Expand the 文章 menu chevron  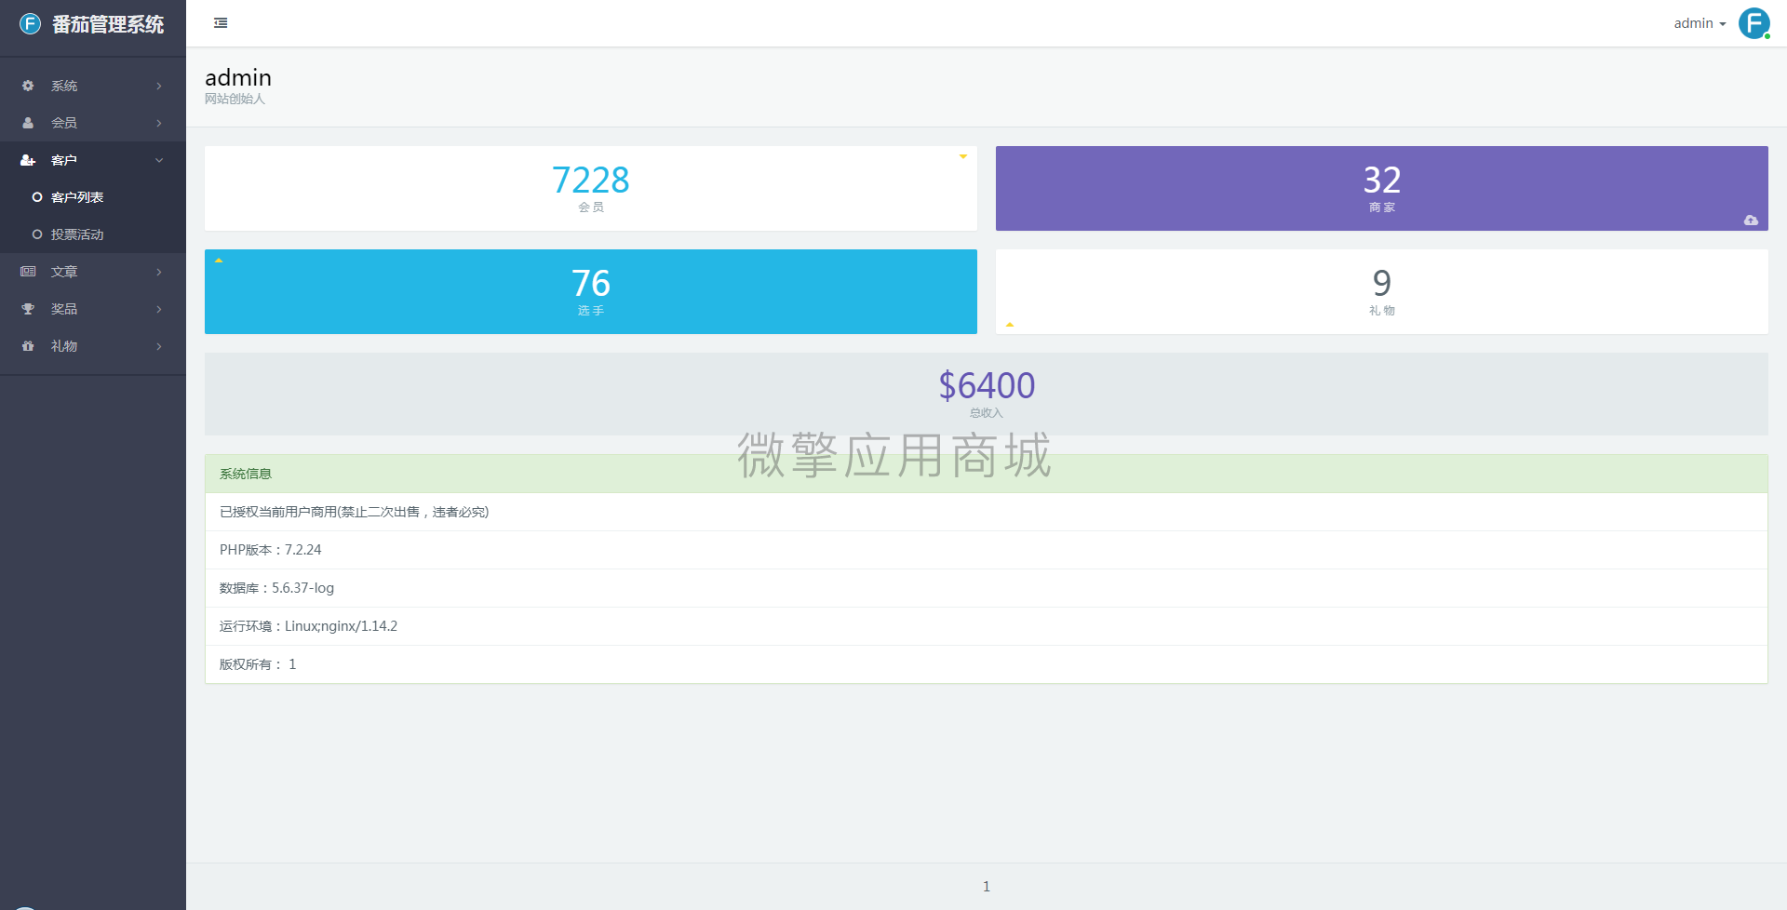click(159, 272)
